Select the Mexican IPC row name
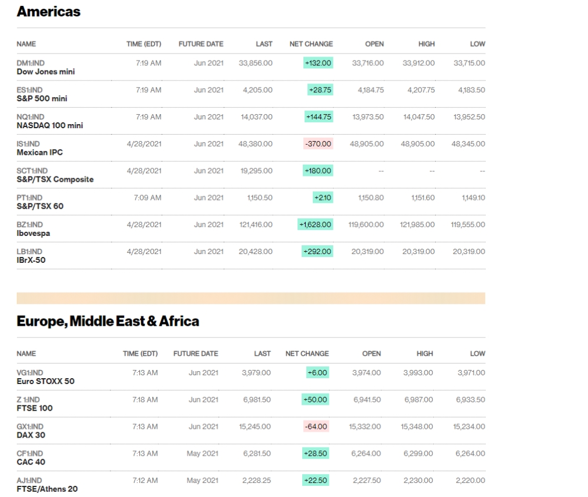Image resolution: width=588 pixels, height=497 pixels. (x=39, y=153)
